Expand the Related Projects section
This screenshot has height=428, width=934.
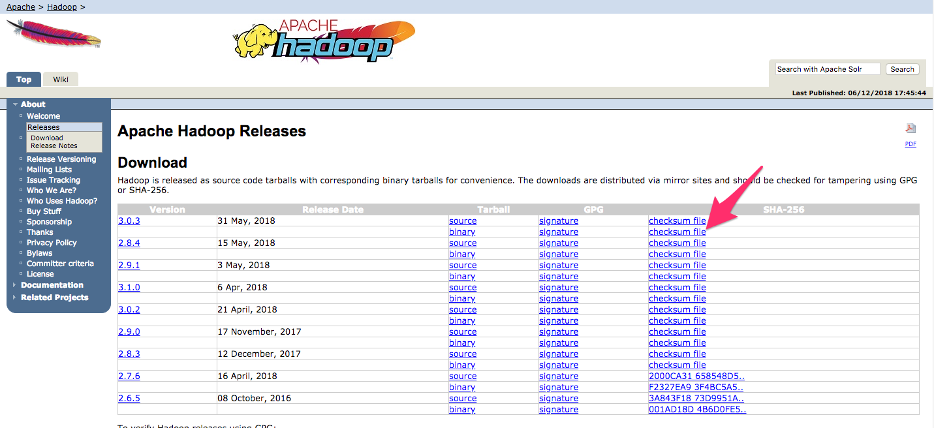54,298
